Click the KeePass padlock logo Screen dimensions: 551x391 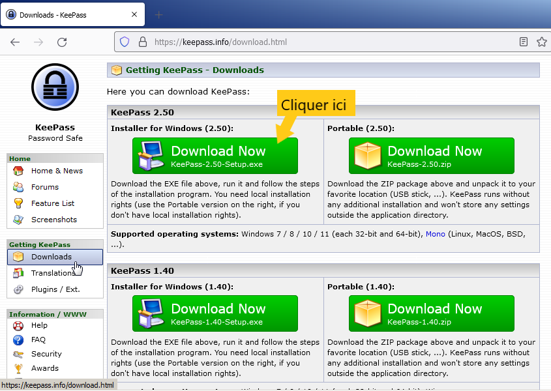[55, 87]
